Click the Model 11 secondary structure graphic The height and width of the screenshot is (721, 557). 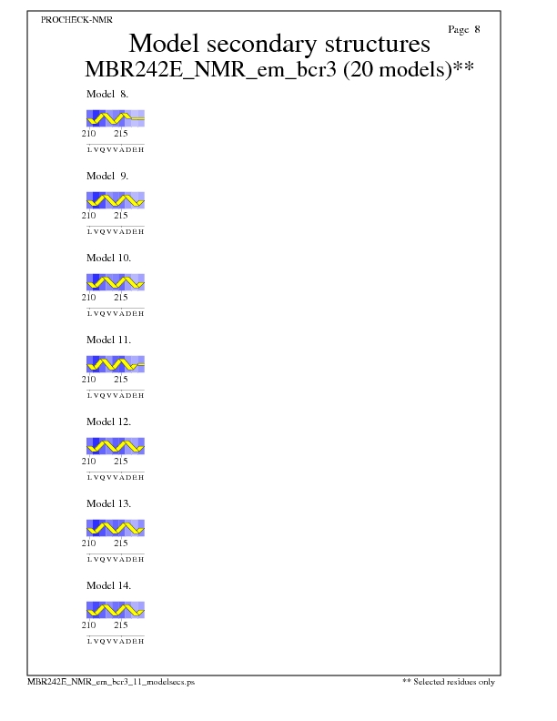point(116,364)
